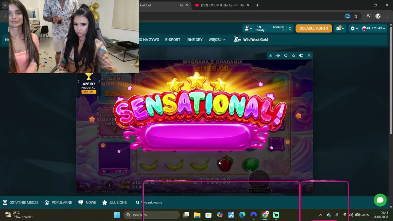Toggle the game toolbar switch

[x=301, y=56]
